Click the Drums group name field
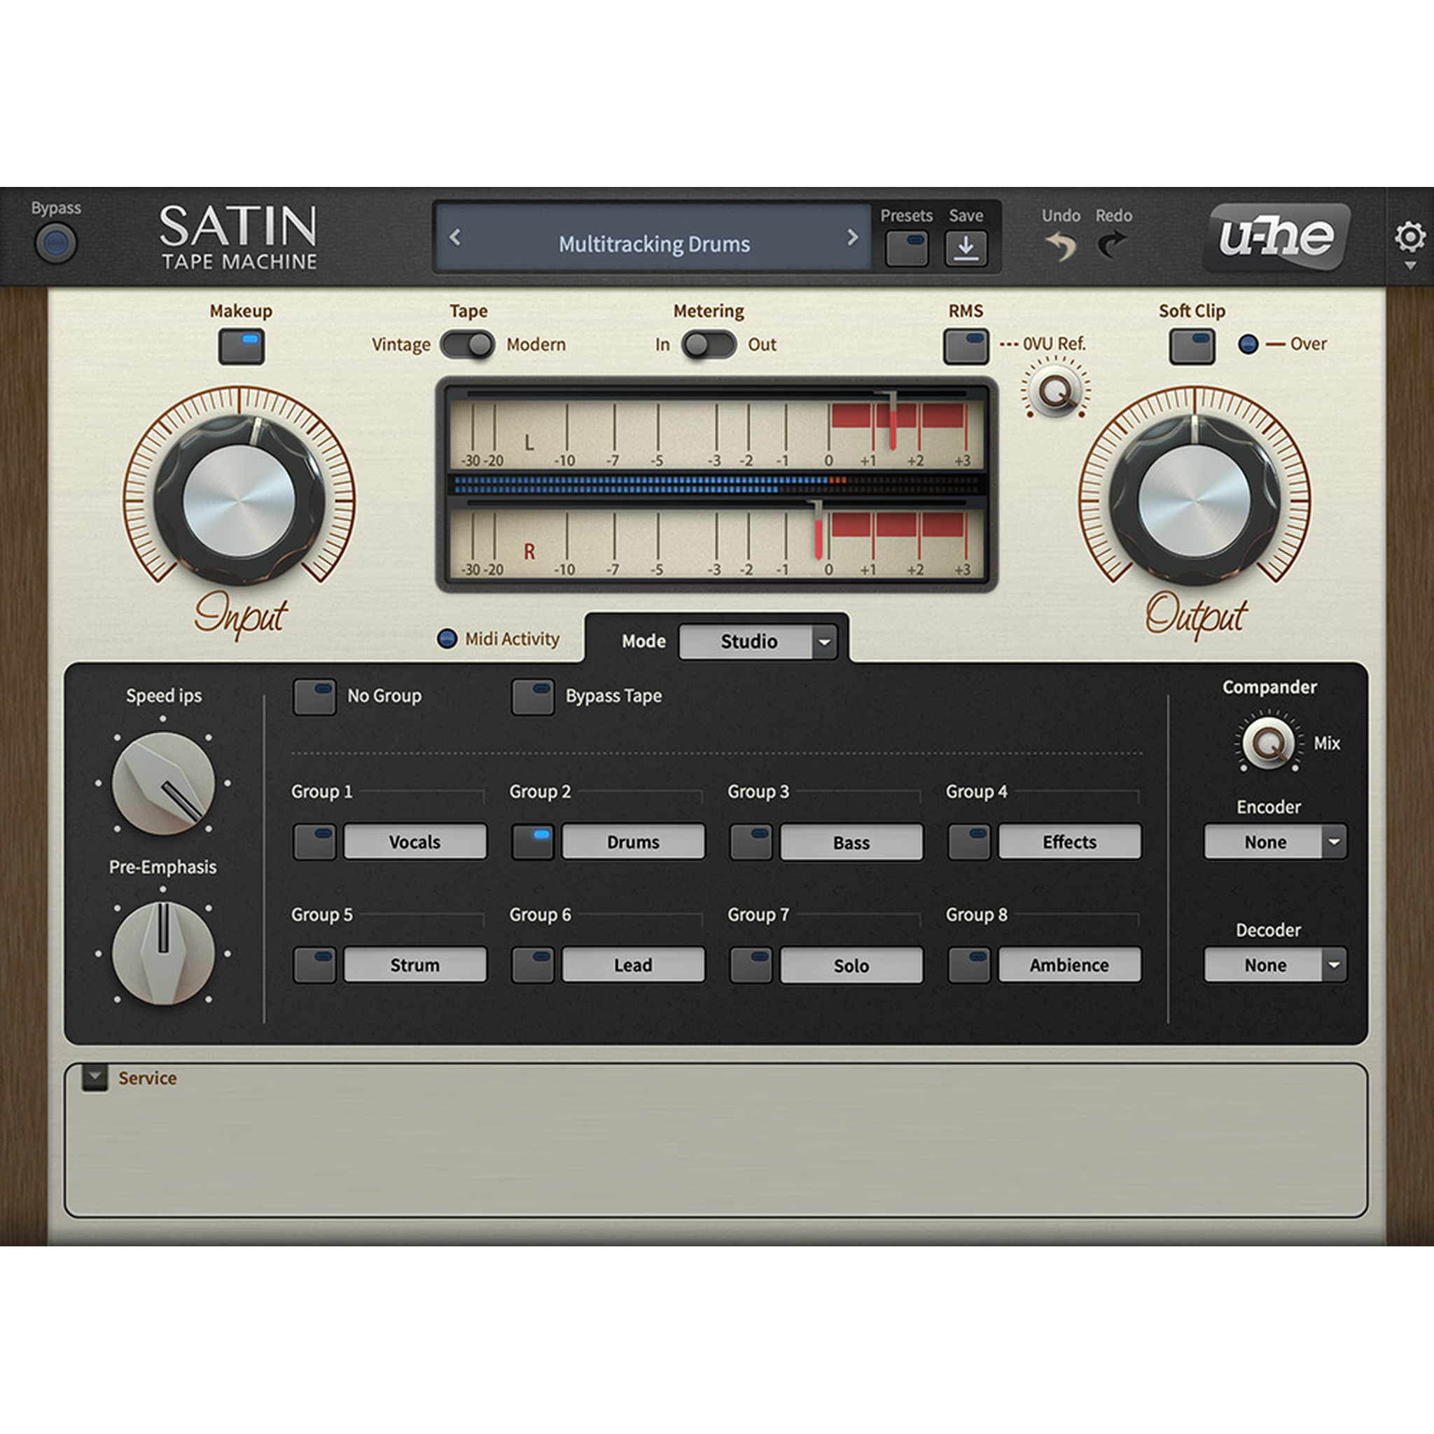The height and width of the screenshot is (1434, 1434). [633, 842]
